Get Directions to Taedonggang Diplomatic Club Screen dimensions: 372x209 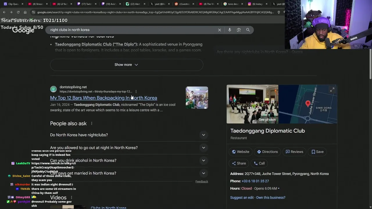click(x=268, y=152)
